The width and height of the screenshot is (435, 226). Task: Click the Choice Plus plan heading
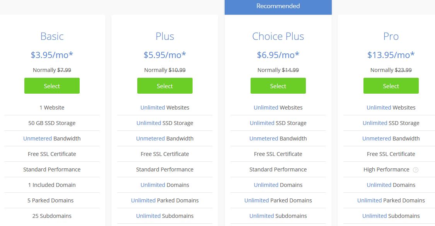pyautogui.click(x=278, y=36)
